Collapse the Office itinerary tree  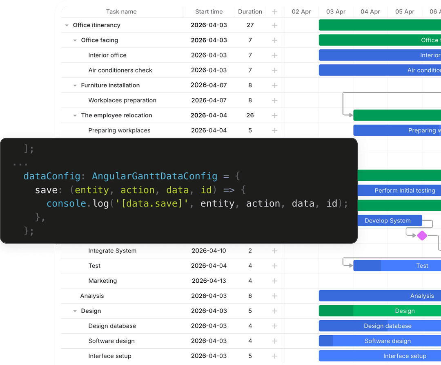tap(67, 25)
